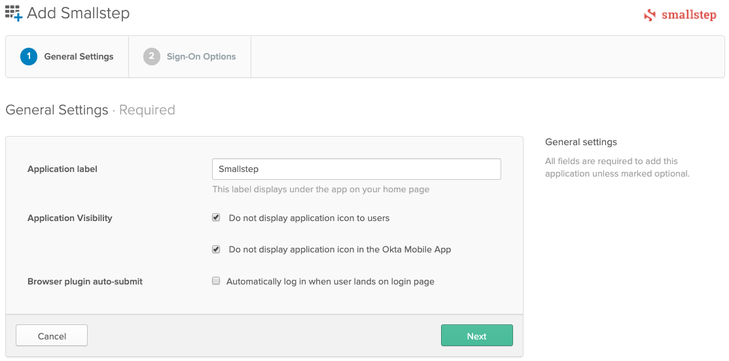Screen dimensions: 729x361
Task: Click the Browser plugin auto-submit caption
Action: click(84, 281)
